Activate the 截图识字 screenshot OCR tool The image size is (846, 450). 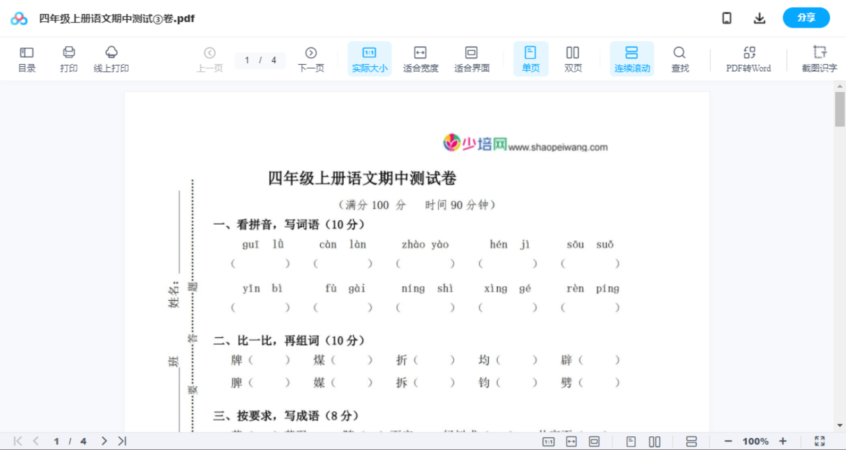[x=819, y=59]
